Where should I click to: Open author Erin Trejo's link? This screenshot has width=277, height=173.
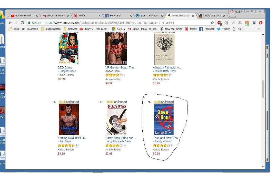pos(65,141)
